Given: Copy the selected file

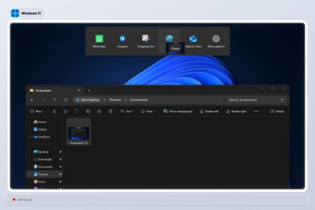Looking at the screenshot, I should click(66, 111).
